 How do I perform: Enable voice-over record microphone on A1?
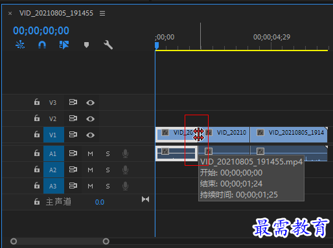point(125,153)
